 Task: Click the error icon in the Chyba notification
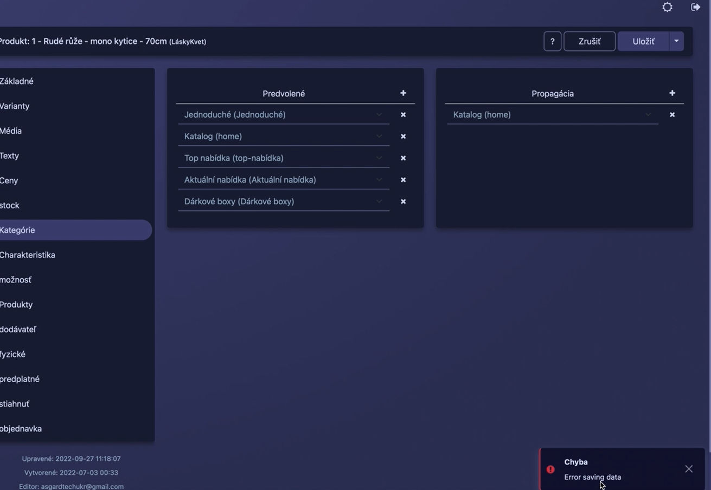point(550,469)
